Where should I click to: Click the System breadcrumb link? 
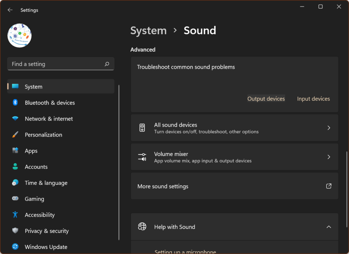pyautogui.click(x=149, y=30)
